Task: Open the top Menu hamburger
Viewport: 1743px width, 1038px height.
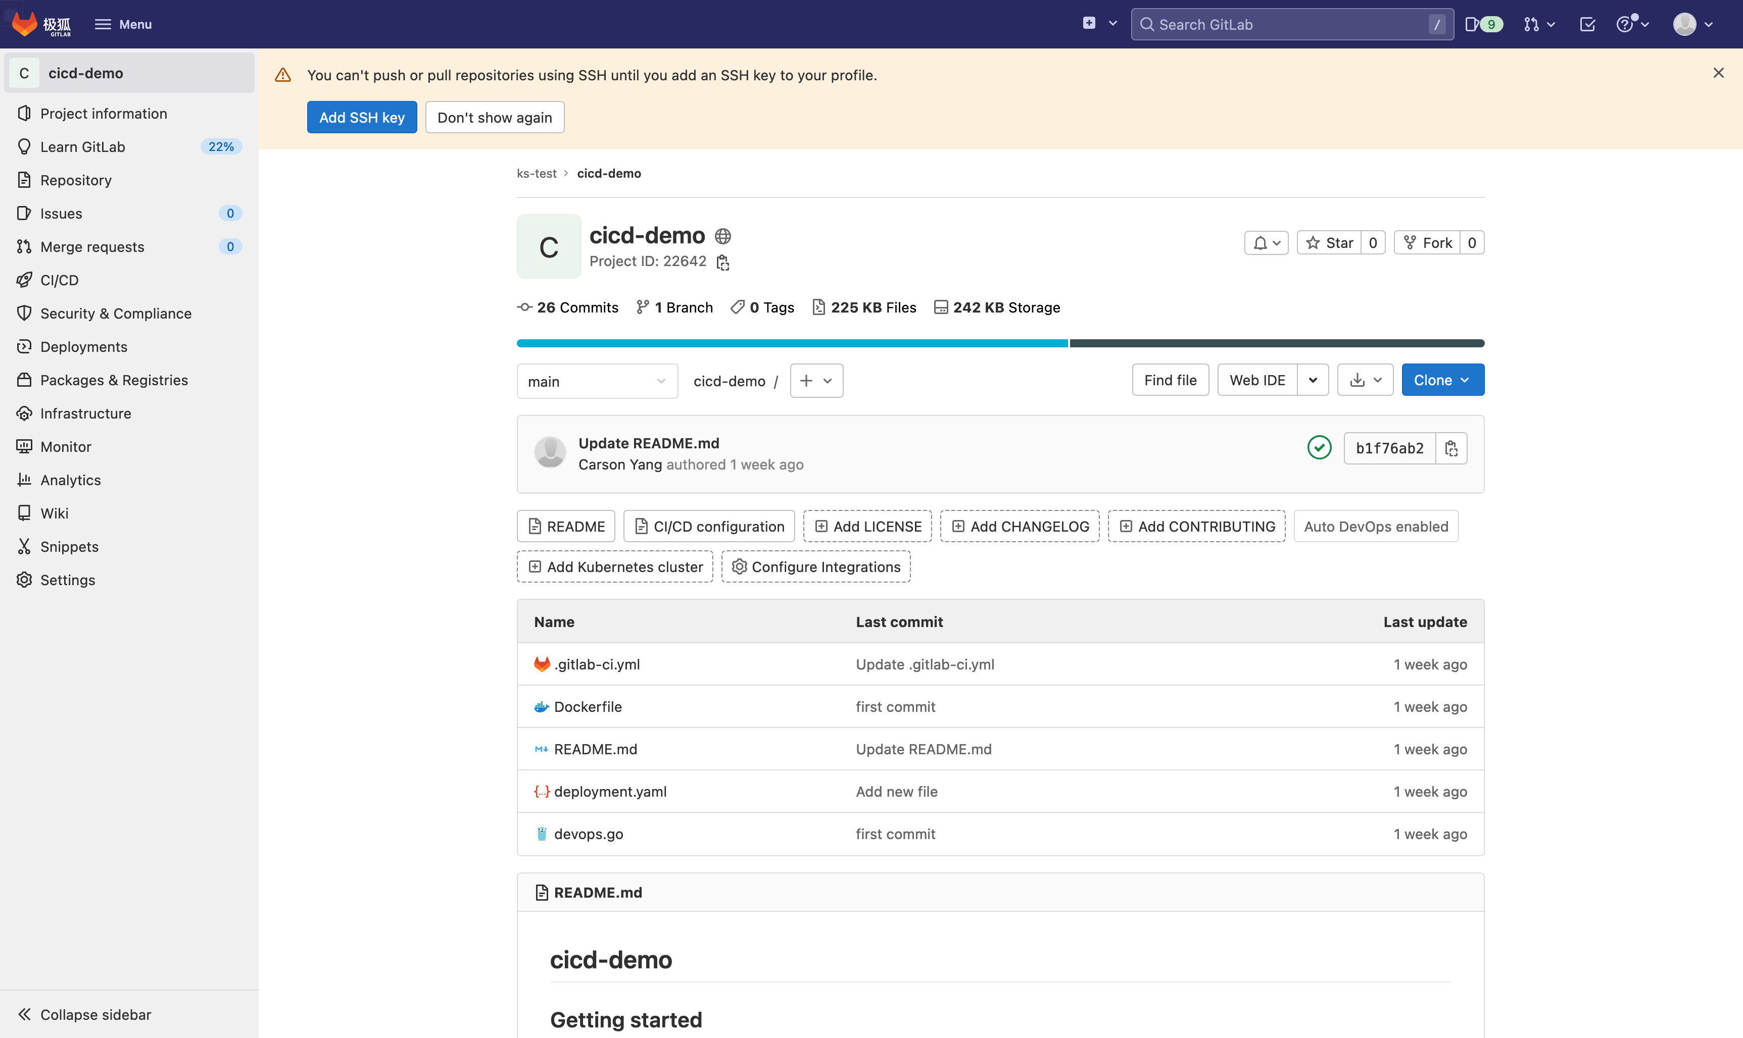Action: (x=123, y=24)
